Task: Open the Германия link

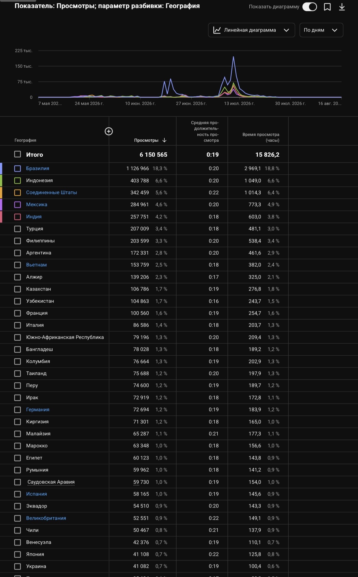Action: coord(38,410)
